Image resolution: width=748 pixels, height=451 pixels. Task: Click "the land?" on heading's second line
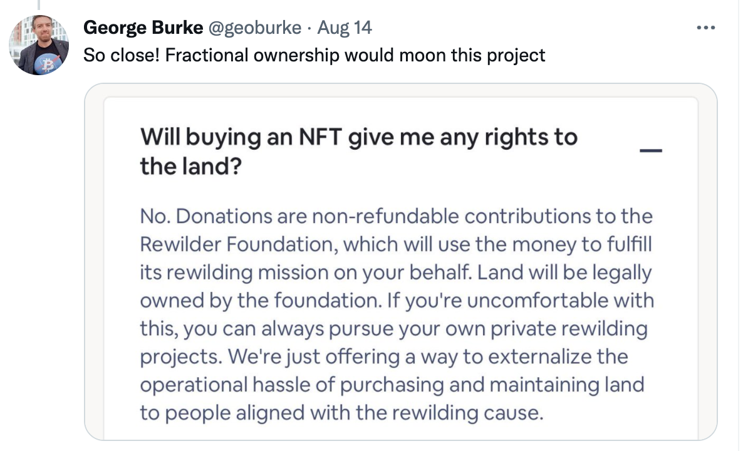click(x=190, y=167)
